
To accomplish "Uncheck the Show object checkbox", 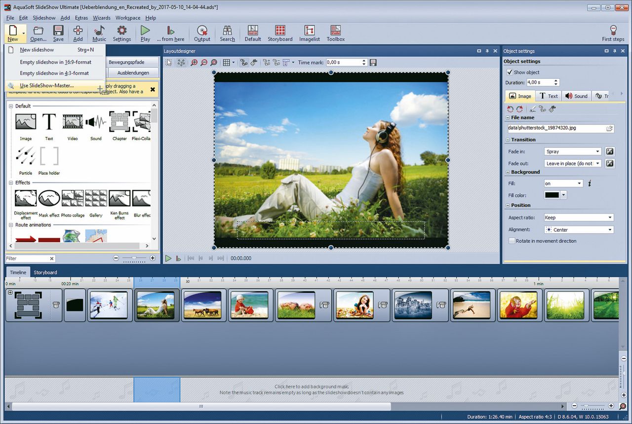I will [x=510, y=72].
